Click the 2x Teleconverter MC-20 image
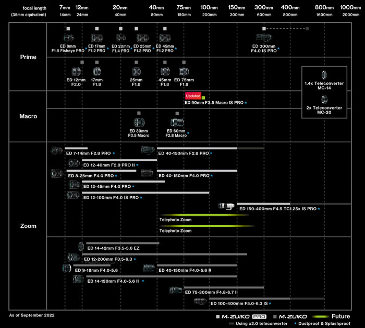 click(324, 100)
